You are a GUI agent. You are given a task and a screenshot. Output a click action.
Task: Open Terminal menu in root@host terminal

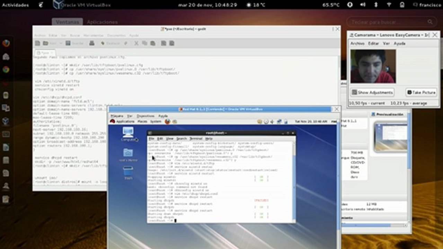196,138
